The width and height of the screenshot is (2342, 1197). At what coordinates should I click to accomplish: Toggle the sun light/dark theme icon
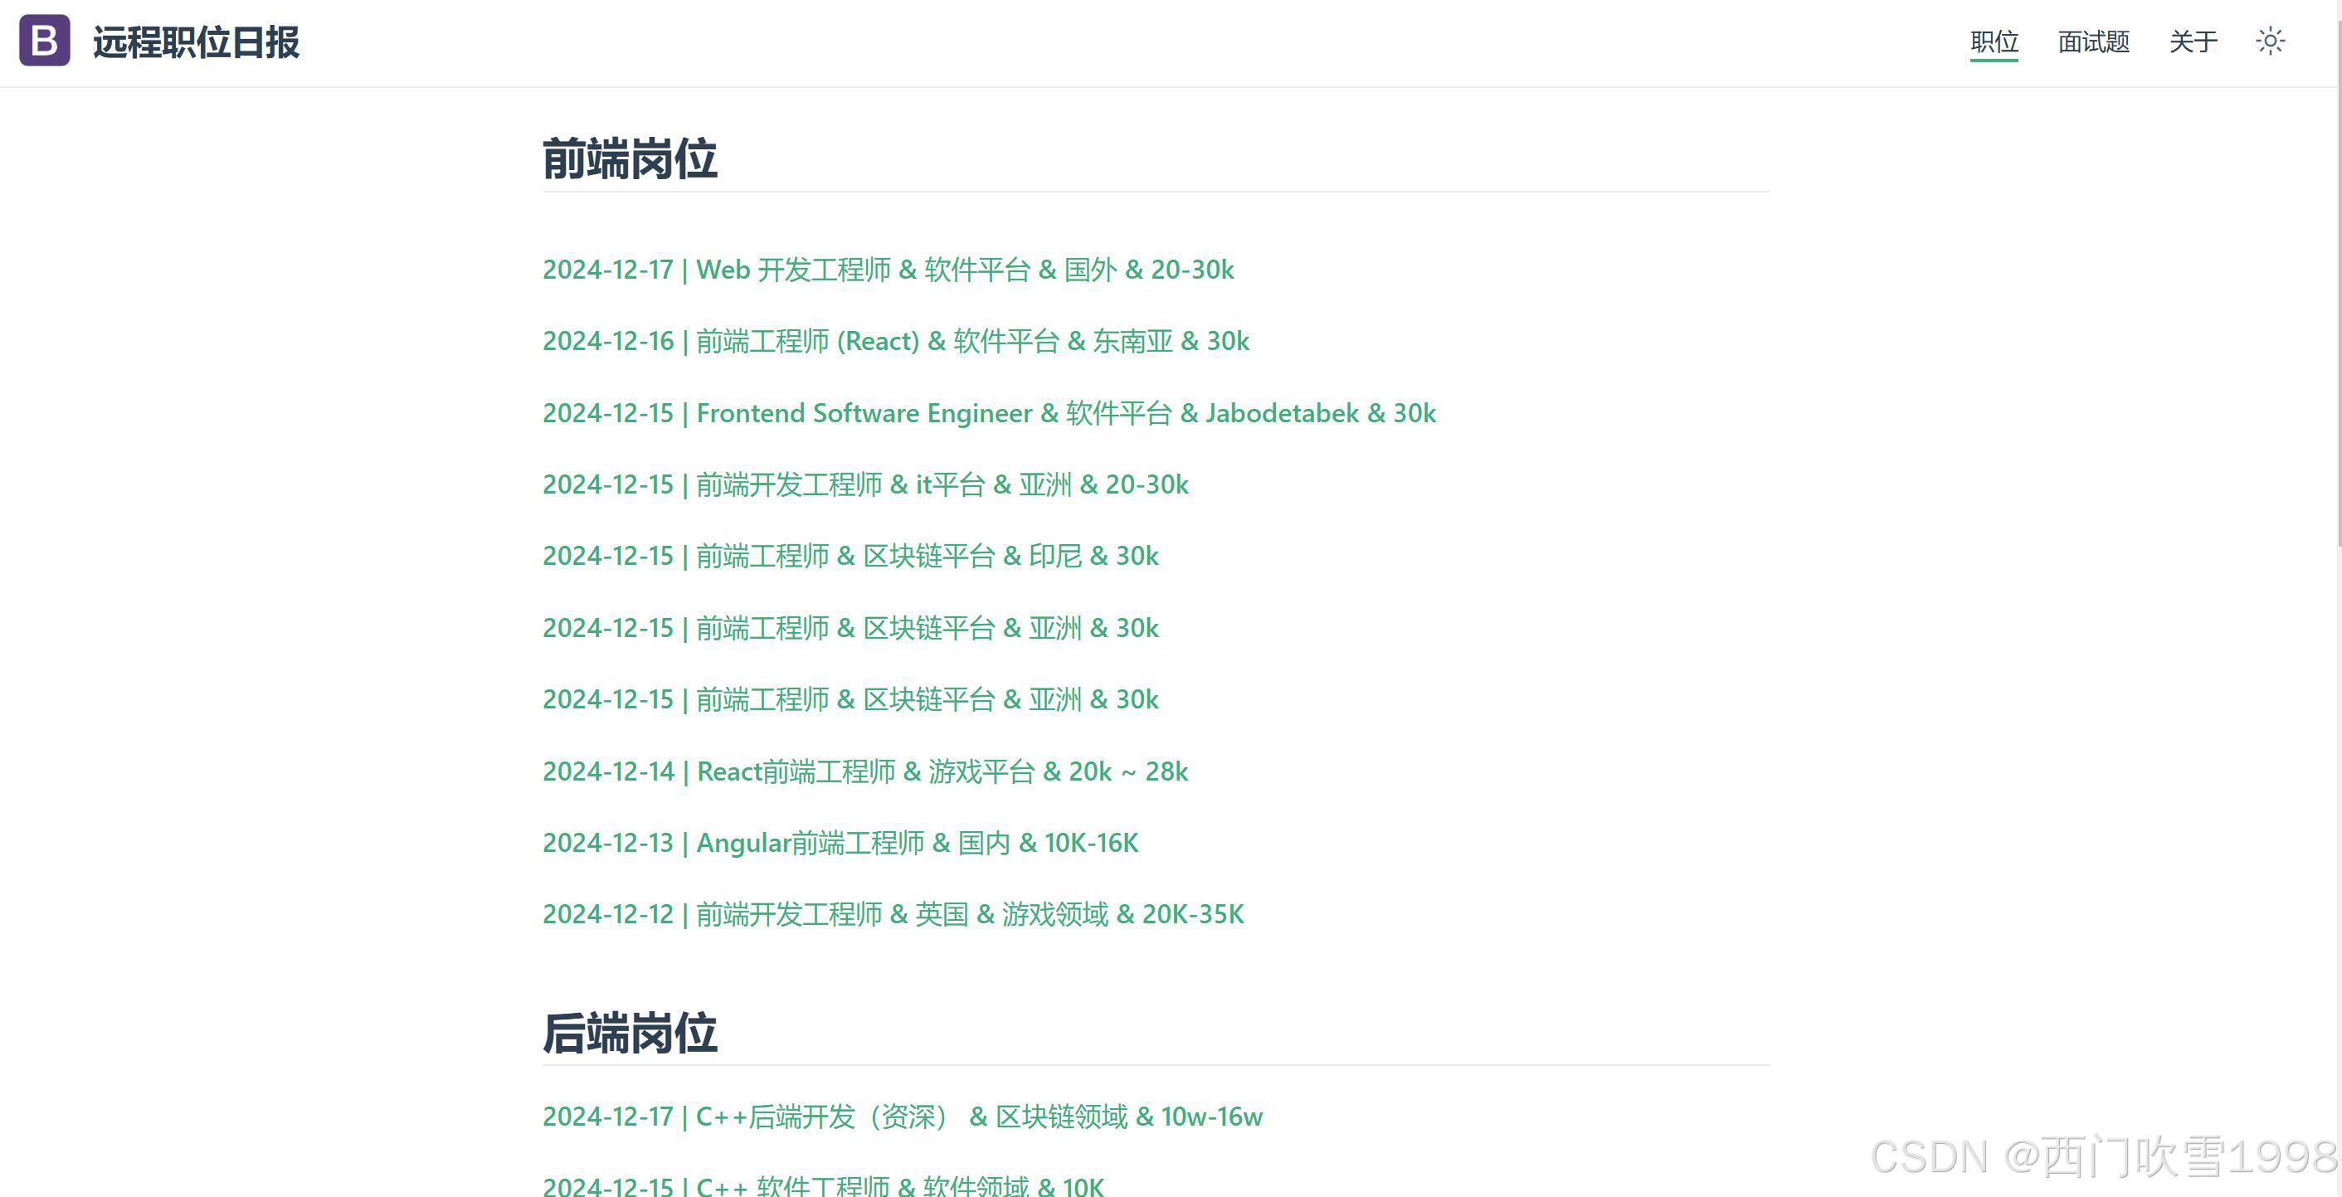tap(2270, 41)
